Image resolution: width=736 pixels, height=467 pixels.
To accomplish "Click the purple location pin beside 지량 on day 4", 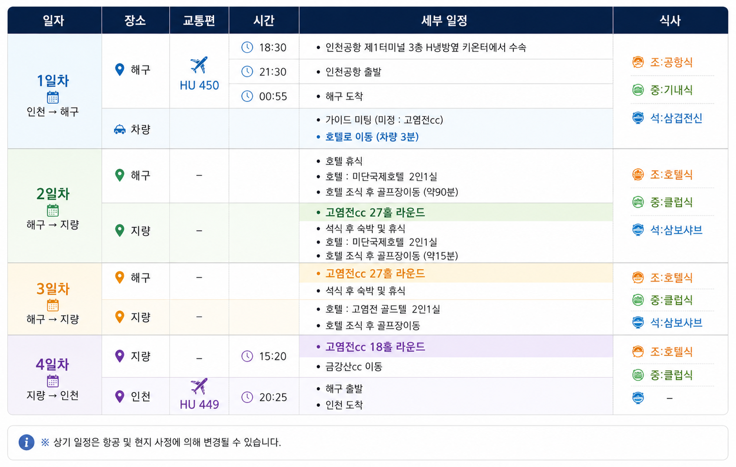I will point(120,356).
